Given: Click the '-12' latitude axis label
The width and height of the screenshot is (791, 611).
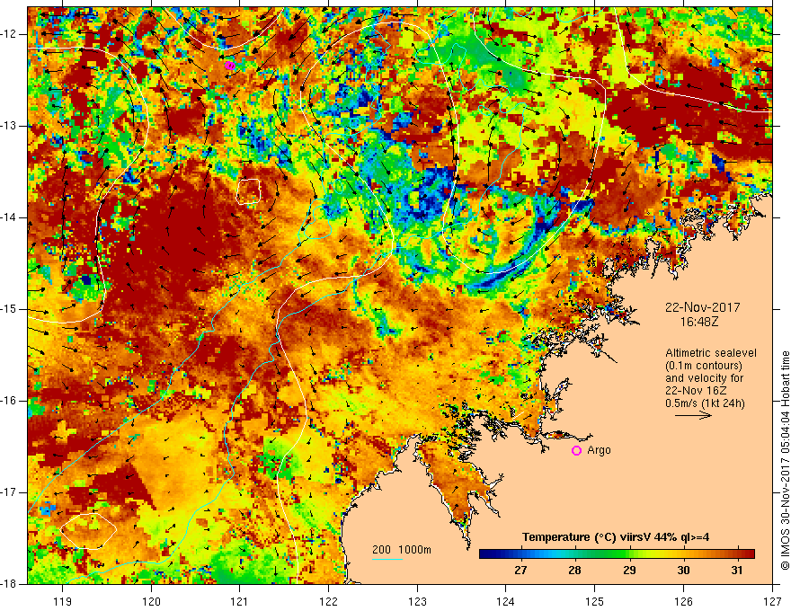Looking at the screenshot, I should pos(9,34).
